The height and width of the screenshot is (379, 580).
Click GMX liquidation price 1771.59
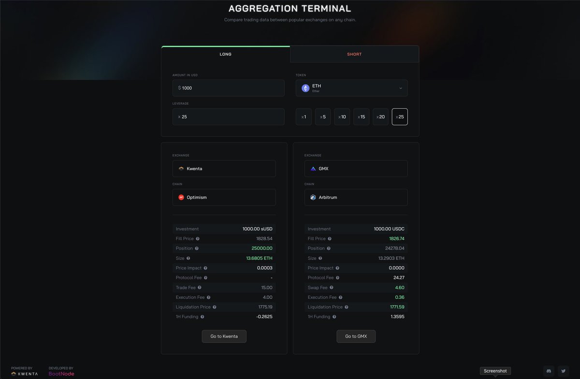(x=397, y=307)
